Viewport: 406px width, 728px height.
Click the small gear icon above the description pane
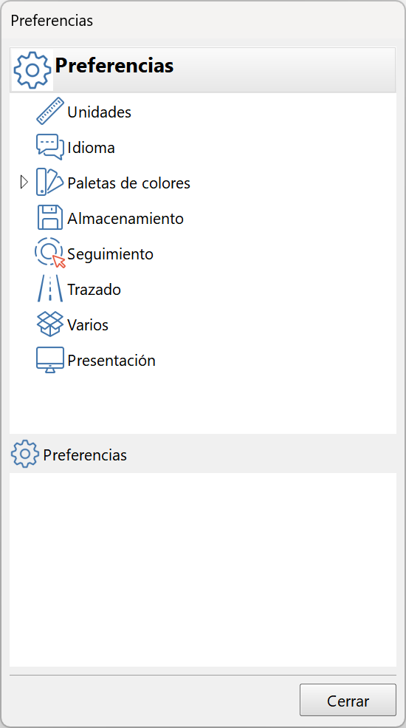25,454
